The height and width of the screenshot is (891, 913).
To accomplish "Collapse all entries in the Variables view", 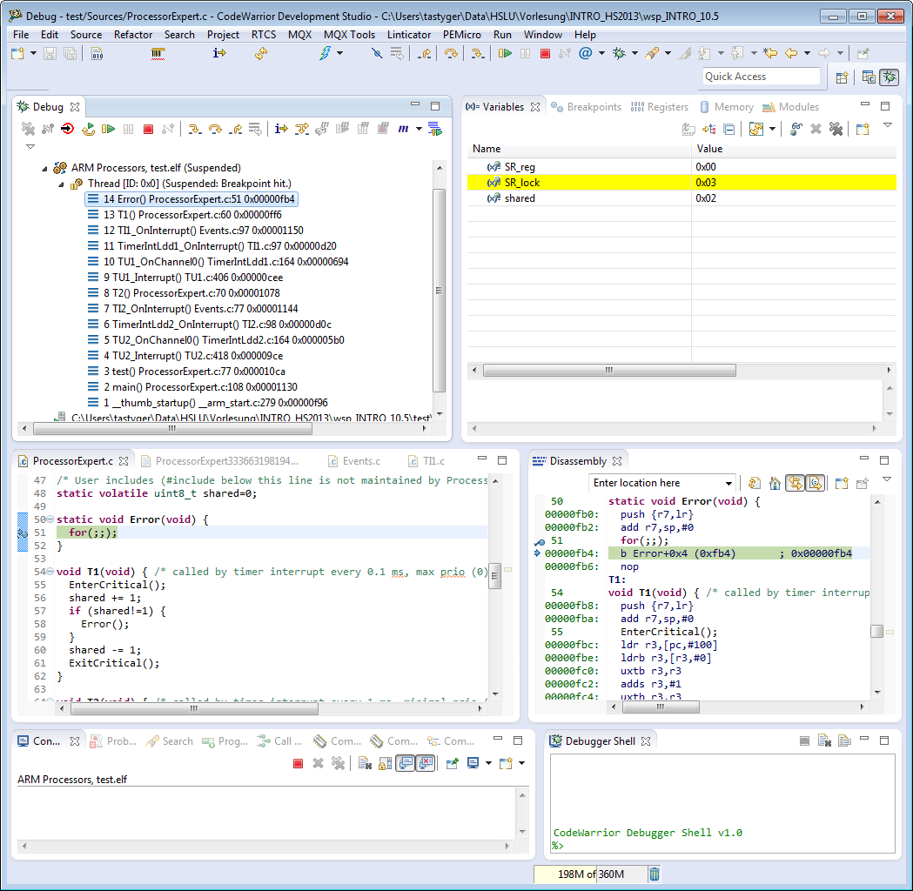I will 729,130.
